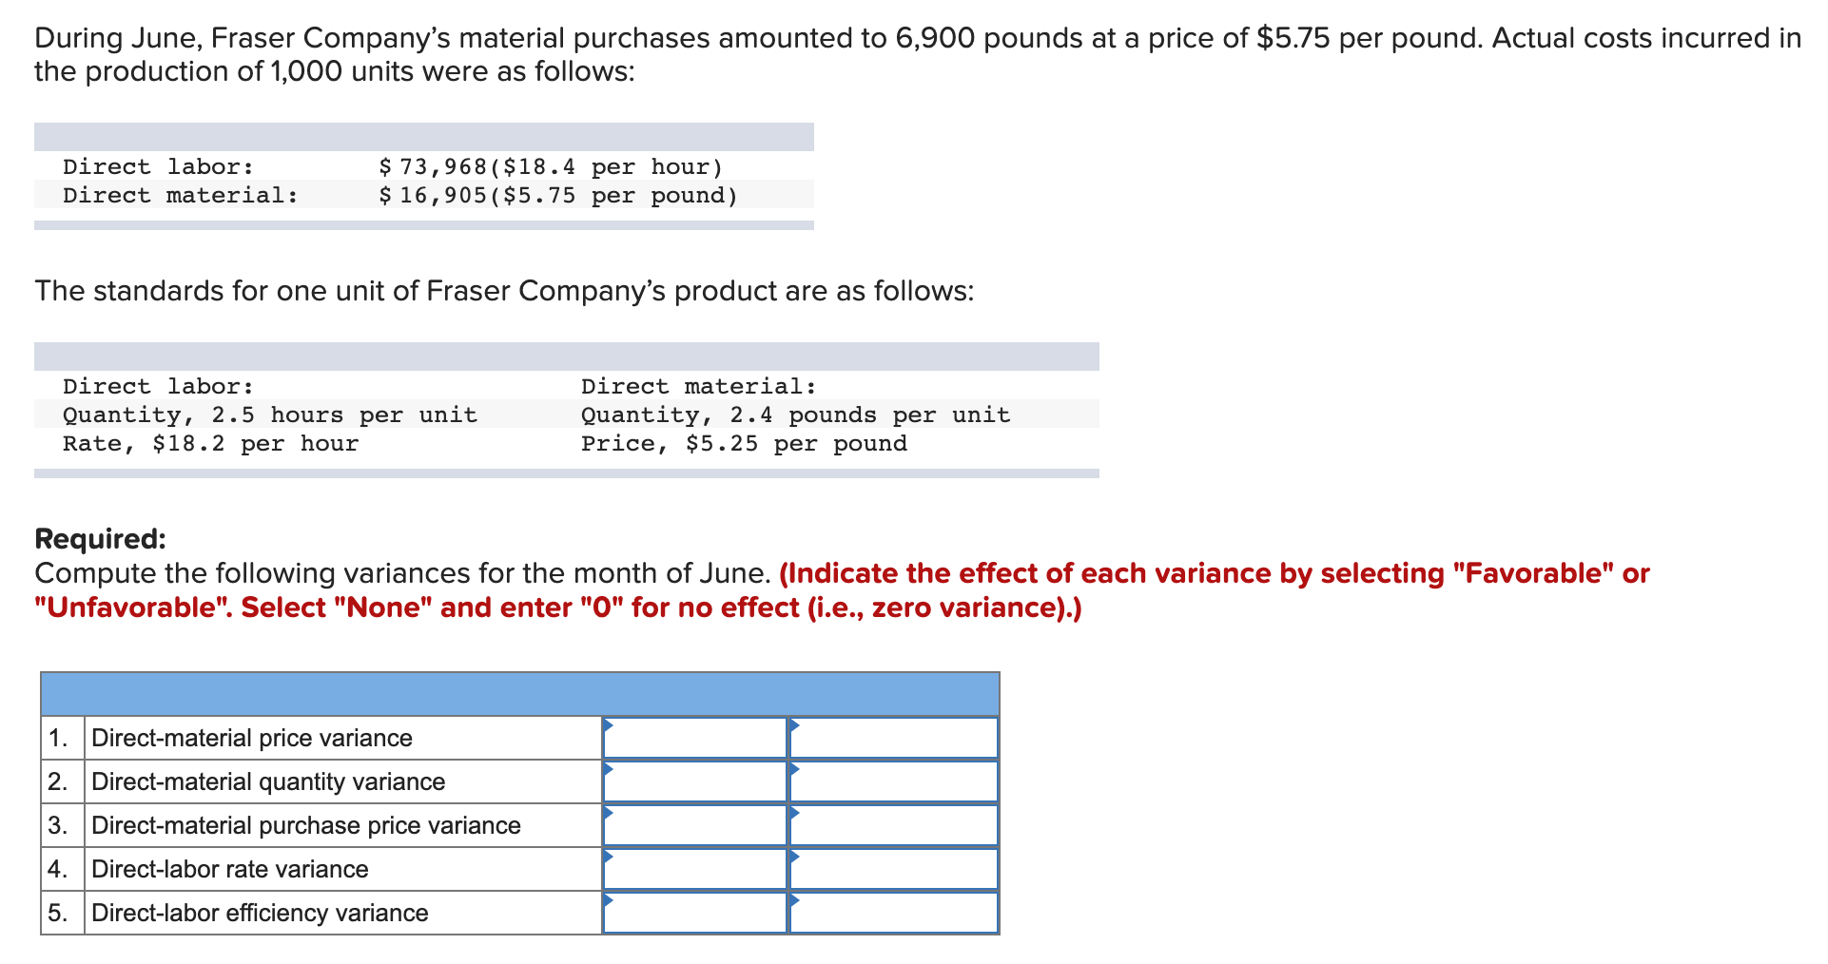Open the effect dropdown for Direct-labor rate variance

tap(892, 869)
